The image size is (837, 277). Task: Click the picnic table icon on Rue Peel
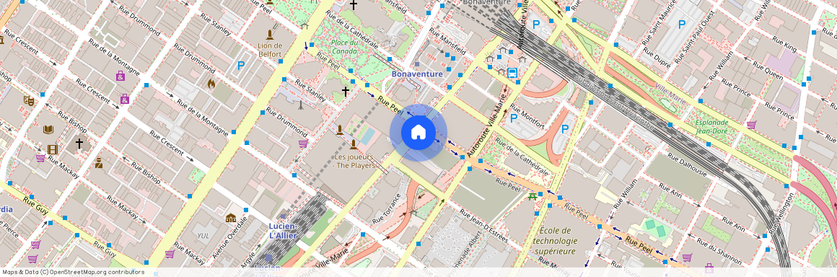pyautogui.click(x=533, y=197)
